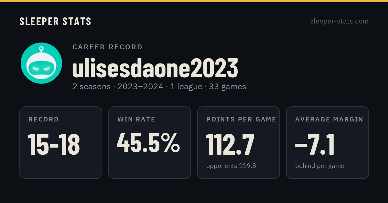
Task: Click the 45.5% win rate value
Action: (x=148, y=143)
